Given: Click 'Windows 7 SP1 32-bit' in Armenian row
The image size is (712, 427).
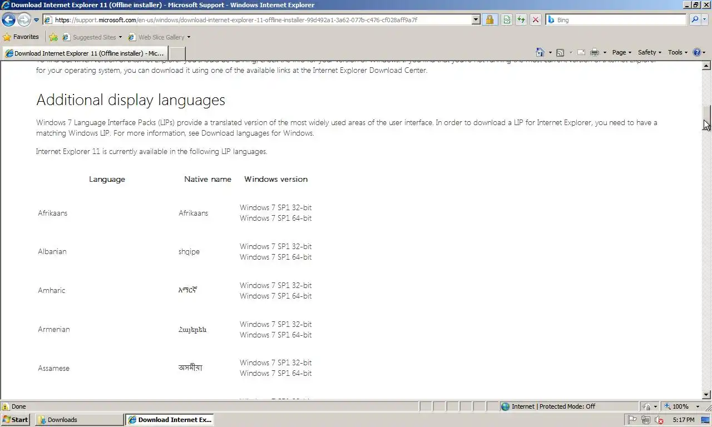Looking at the screenshot, I should coord(275,324).
